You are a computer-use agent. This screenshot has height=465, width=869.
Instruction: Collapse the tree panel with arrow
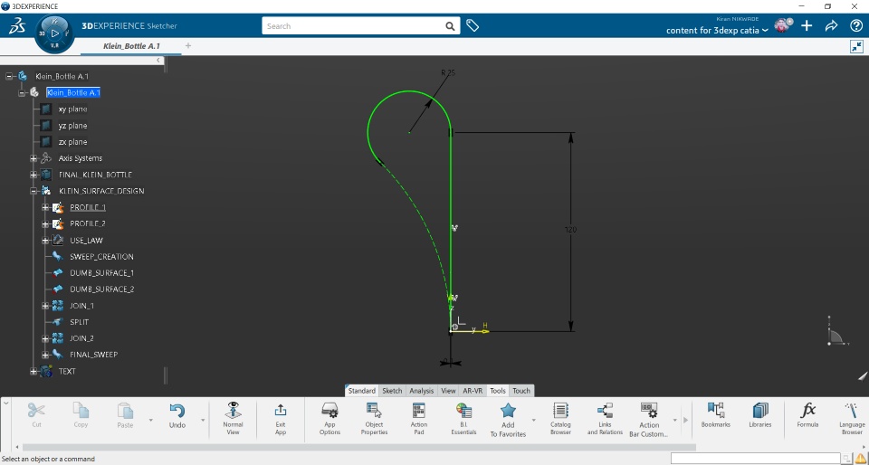point(158,60)
